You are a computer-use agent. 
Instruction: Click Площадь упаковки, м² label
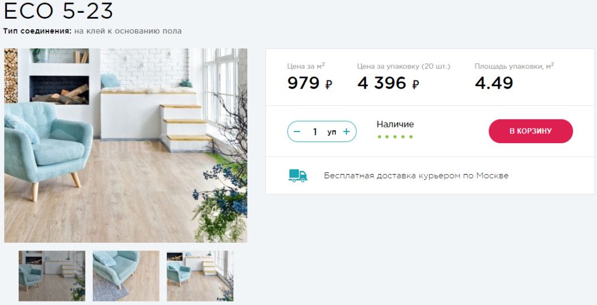pos(514,66)
